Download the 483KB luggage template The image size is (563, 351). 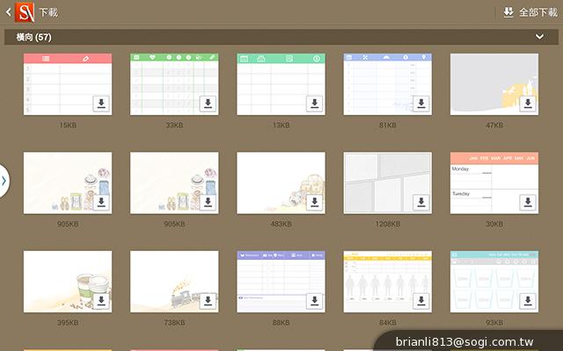tap(314, 203)
